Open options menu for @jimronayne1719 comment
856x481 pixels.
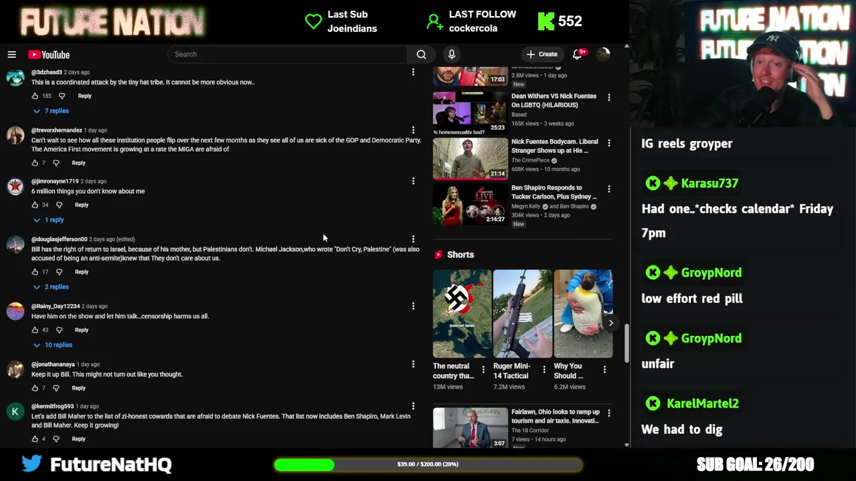[413, 181]
